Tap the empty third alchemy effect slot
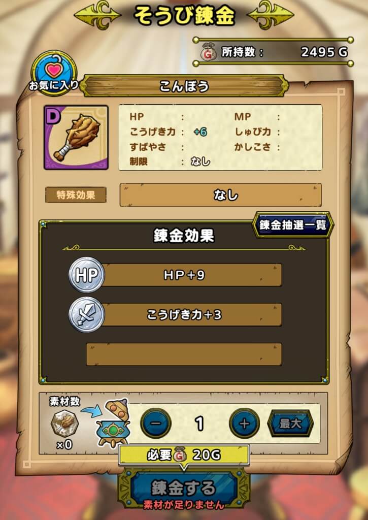Viewport: 368px width, 520px height. click(184, 354)
